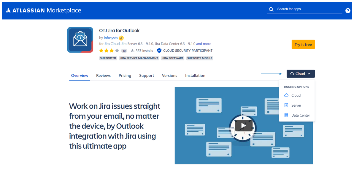Click the video thumbnail image

(x=244, y=126)
